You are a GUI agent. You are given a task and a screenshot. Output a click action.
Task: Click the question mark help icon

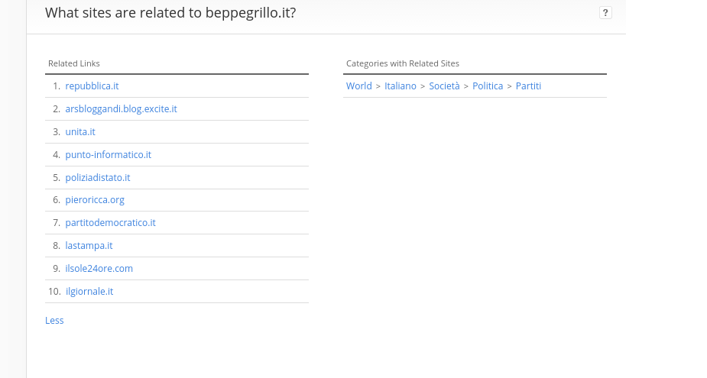pos(605,13)
